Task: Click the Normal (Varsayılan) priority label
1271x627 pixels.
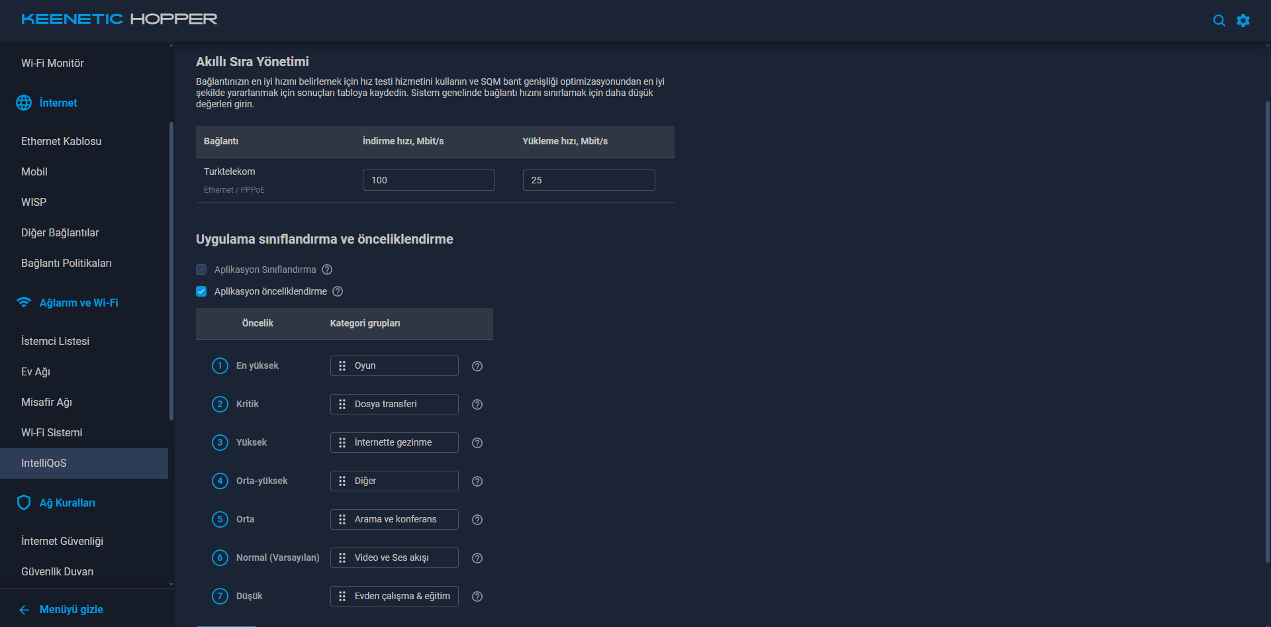Action: click(x=278, y=558)
